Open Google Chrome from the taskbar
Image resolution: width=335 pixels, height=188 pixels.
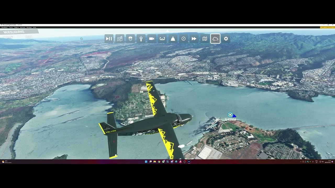pyautogui.click(x=159, y=162)
